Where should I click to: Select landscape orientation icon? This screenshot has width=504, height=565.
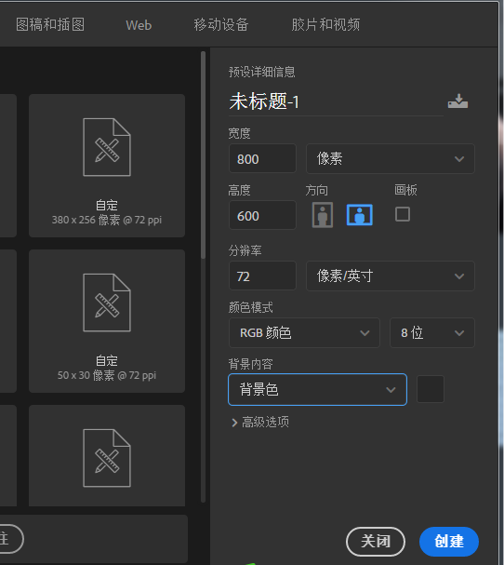[359, 215]
